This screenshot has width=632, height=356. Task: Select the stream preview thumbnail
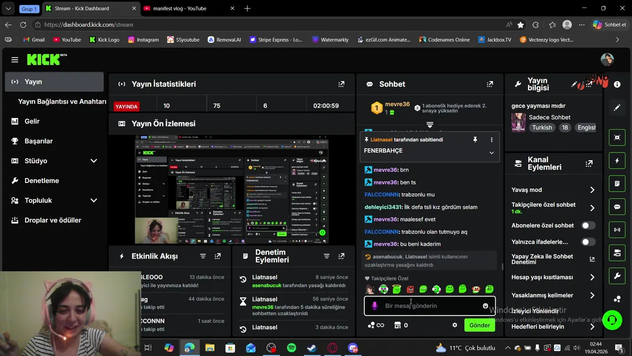232,190
